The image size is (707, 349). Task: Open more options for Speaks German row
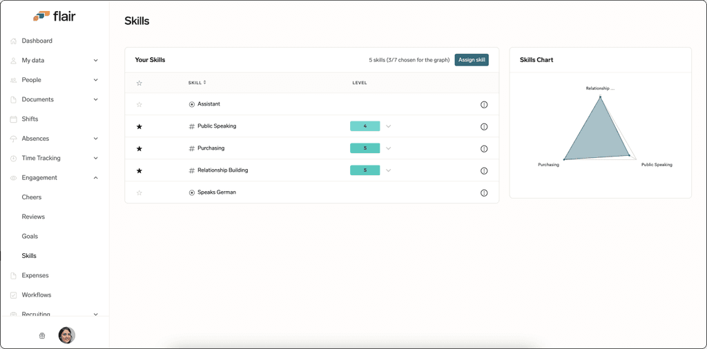pyautogui.click(x=484, y=192)
